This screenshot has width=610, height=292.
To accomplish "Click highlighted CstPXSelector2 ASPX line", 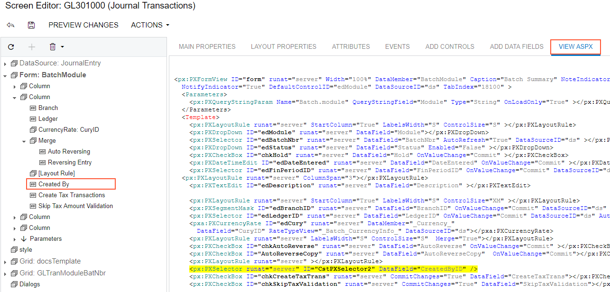I will [x=333, y=269].
